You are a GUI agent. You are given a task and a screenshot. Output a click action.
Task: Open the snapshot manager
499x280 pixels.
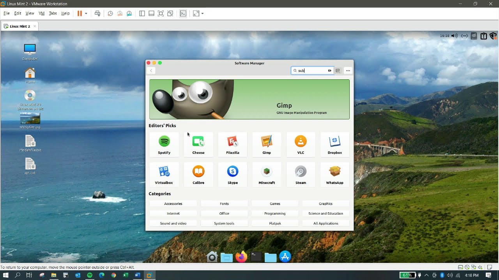point(129,13)
